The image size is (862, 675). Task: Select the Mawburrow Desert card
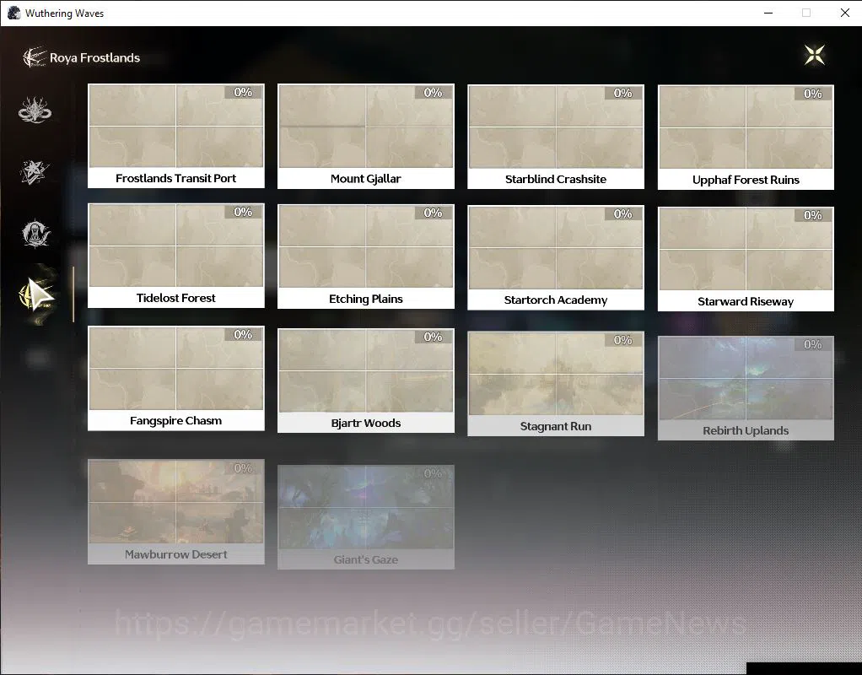click(176, 511)
